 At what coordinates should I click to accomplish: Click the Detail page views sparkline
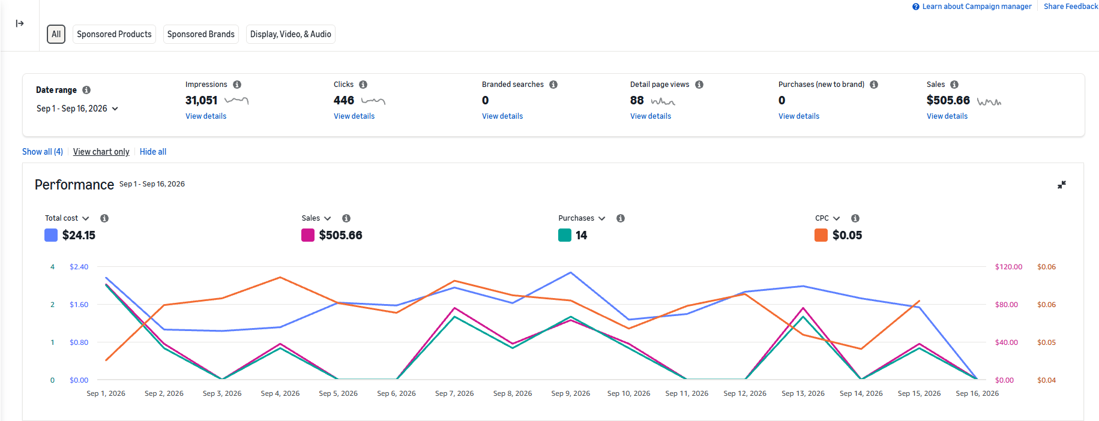point(663,101)
